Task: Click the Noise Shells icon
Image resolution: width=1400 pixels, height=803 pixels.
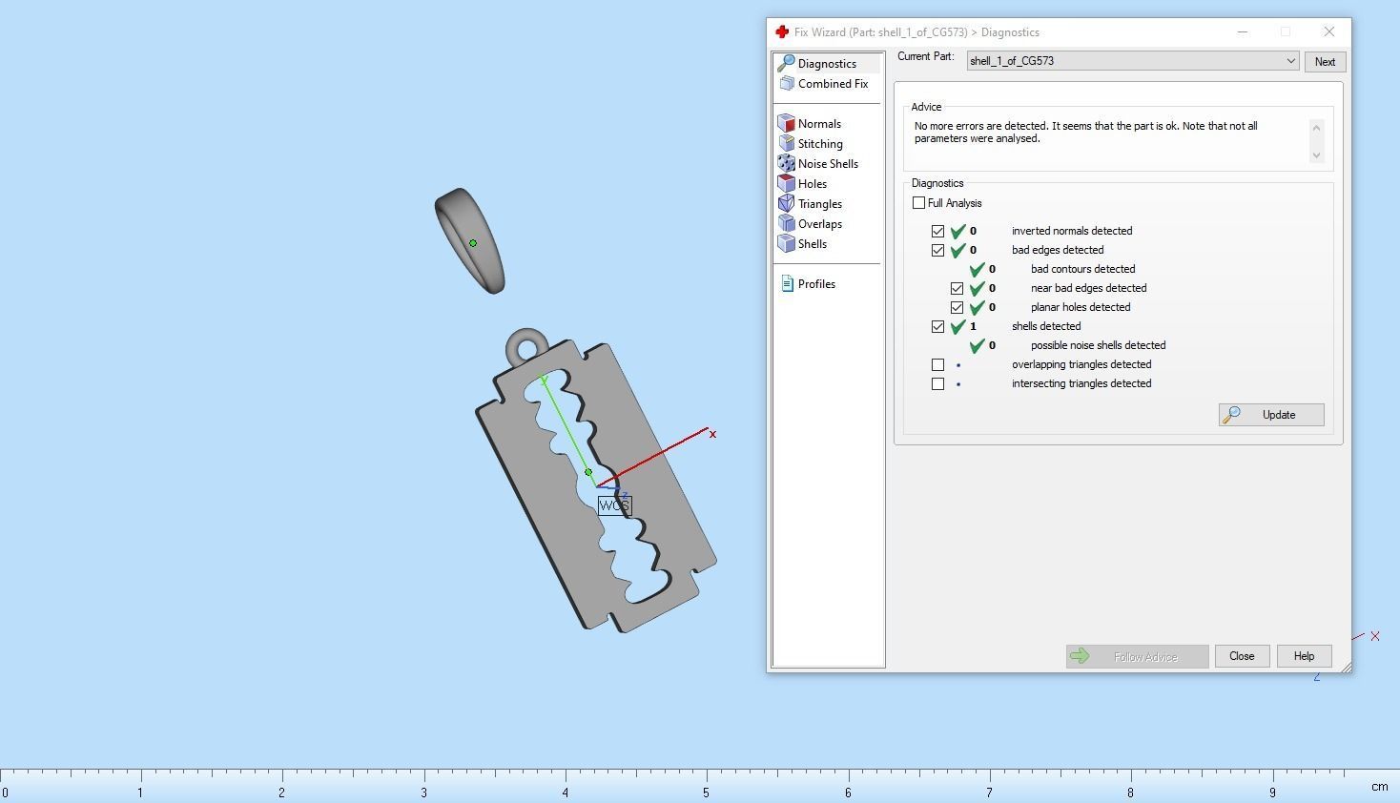Action: pyautogui.click(x=787, y=164)
